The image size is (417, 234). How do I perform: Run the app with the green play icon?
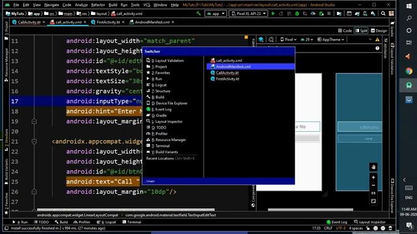pyautogui.click(x=273, y=13)
